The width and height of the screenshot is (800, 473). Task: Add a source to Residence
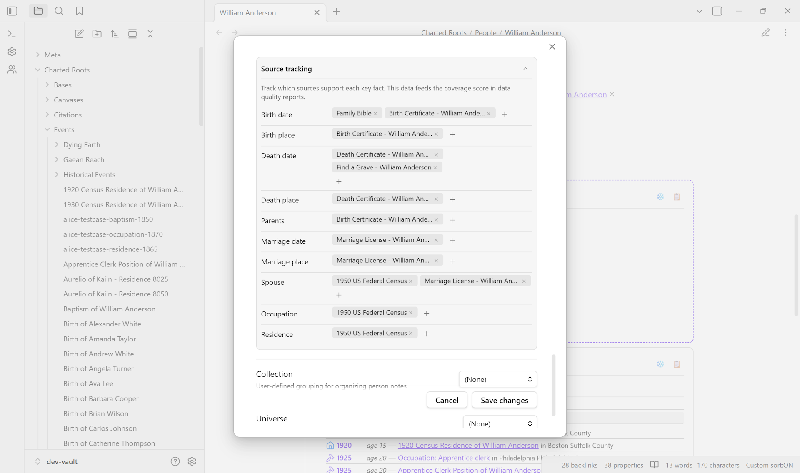click(x=427, y=334)
